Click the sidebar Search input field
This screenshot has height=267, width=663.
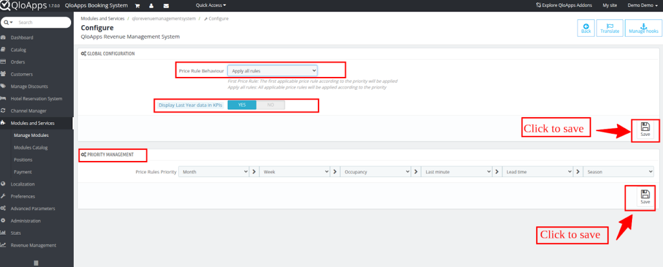[x=41, y=22]
